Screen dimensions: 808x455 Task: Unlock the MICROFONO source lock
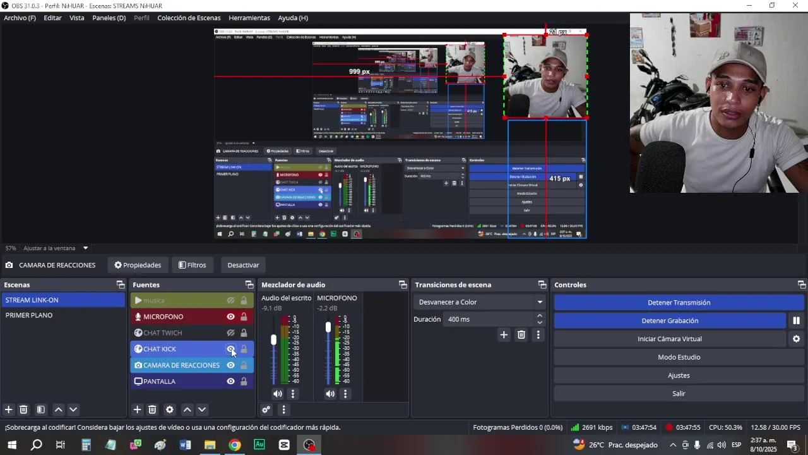point(244,317)
